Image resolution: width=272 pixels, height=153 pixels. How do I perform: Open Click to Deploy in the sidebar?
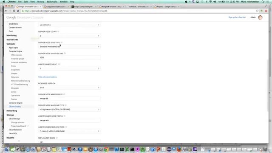[x=15, y=107]
